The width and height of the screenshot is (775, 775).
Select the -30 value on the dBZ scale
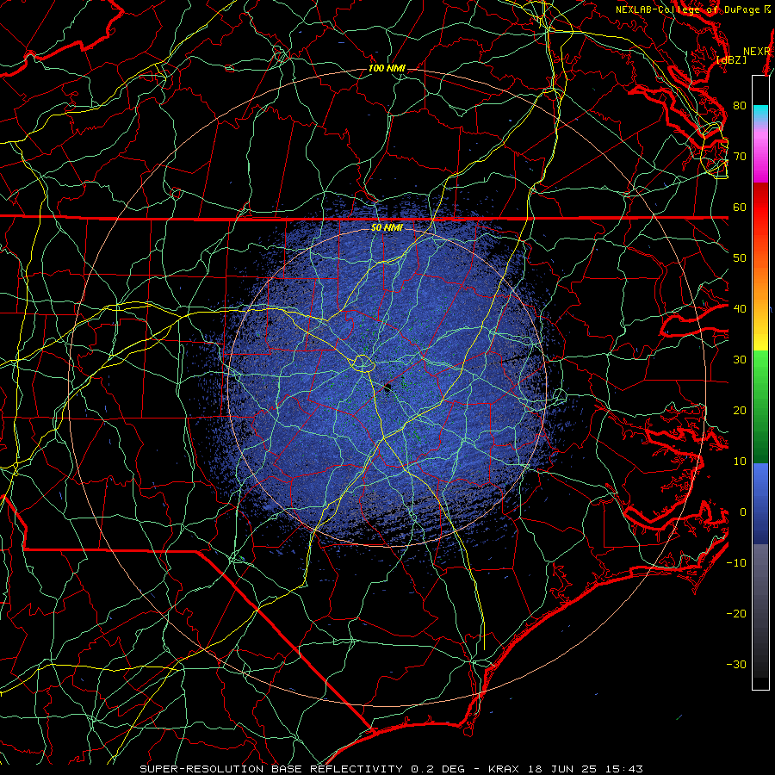coord(736,665)
